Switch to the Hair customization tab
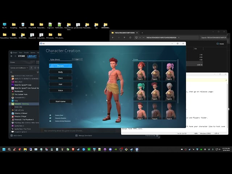This screenshot has width=232, height=174. point(61,84)
